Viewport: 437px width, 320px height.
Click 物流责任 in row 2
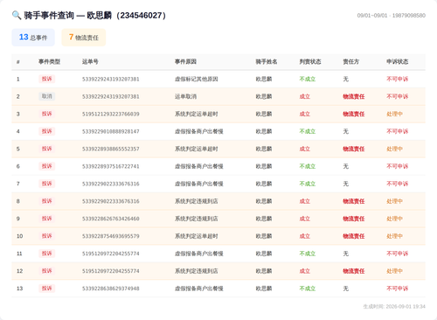click(354, 96)
